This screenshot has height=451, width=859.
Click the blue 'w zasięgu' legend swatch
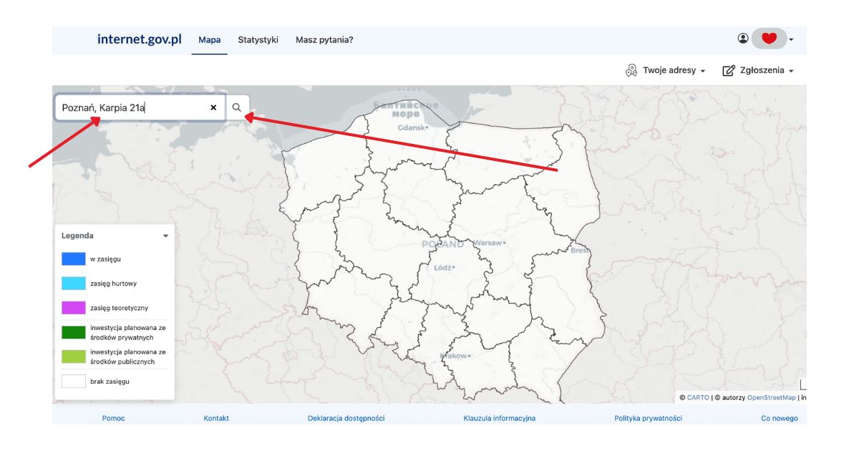(74, 259)
